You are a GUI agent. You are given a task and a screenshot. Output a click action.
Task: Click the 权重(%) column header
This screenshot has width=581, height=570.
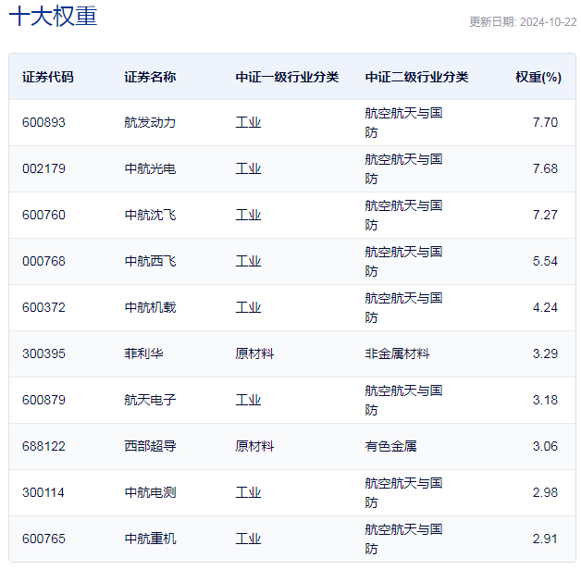pos(538,77)
